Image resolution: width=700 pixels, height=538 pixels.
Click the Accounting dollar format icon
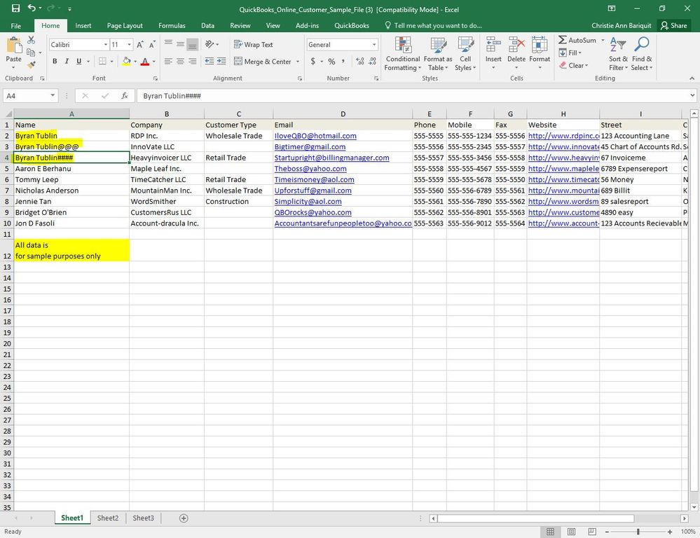[x=313, y=62]
